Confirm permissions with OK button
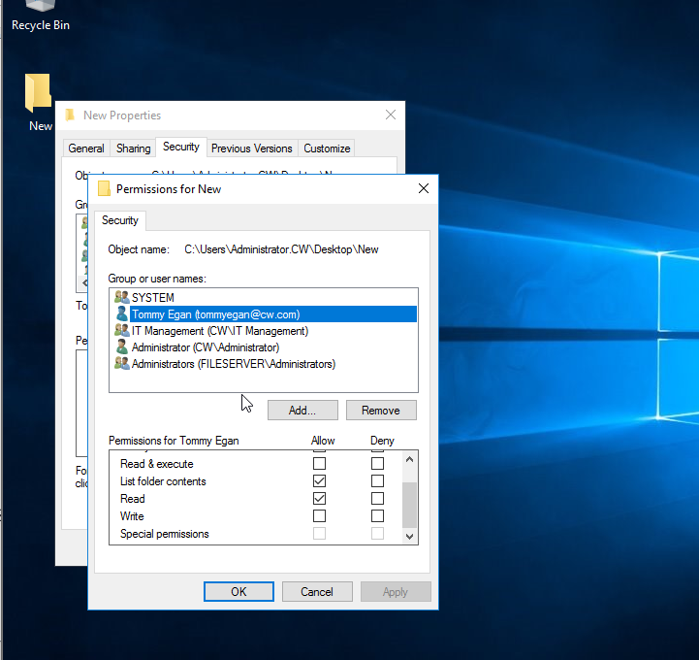This screenshot has height=660, width=699. coord(238,592)
